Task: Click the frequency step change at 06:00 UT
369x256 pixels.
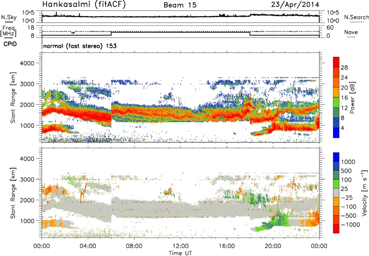Action: pyautogui.click(x=111, y=34)
